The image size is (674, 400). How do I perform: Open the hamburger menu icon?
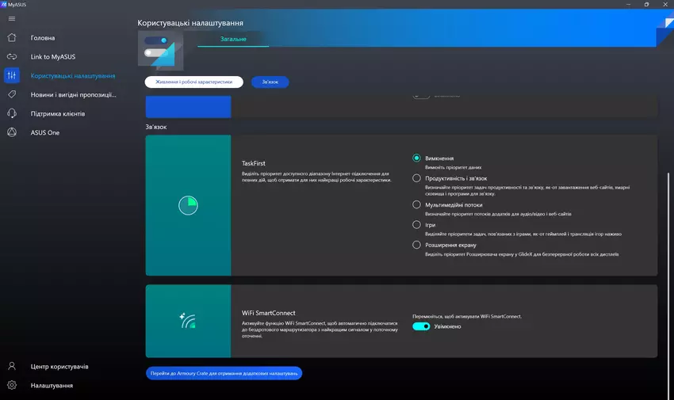[12, 18]
